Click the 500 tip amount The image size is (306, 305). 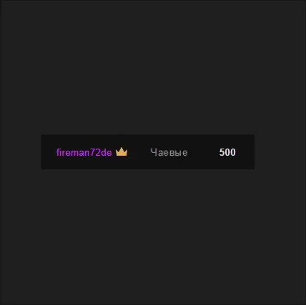pos(227,152)
